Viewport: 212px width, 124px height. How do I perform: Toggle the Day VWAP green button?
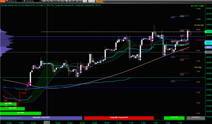pyautogui.click(x=8, y=104)
